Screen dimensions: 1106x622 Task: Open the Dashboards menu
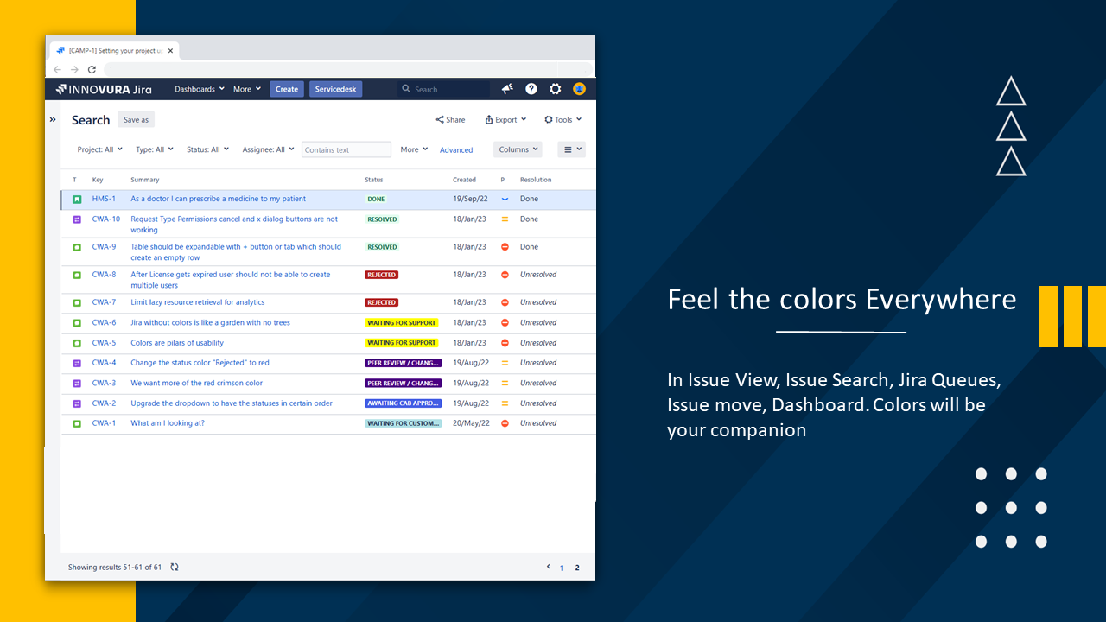pyautogui.click(x=199, y=89)
